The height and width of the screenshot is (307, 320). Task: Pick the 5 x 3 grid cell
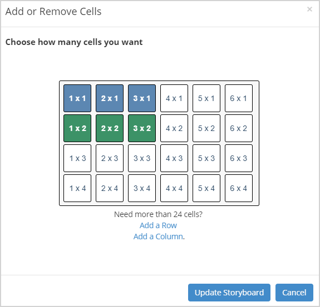[206, 158]
